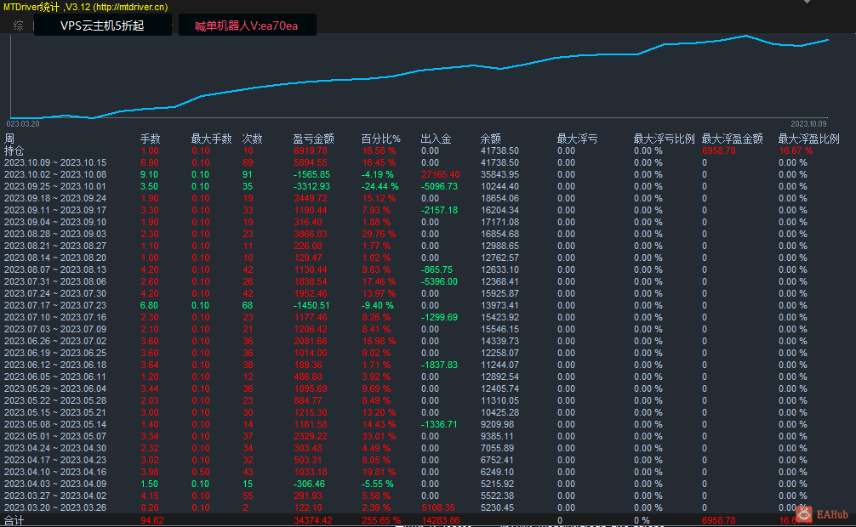The width and height of the screenshot is (856, 527).
Task: Click the 喊单机器人V:ea70ea banner
Action: (x=247, y=25)
